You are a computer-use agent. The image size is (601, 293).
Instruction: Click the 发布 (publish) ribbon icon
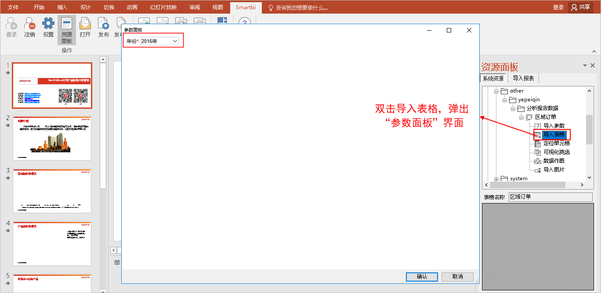[x=104, y=27]
